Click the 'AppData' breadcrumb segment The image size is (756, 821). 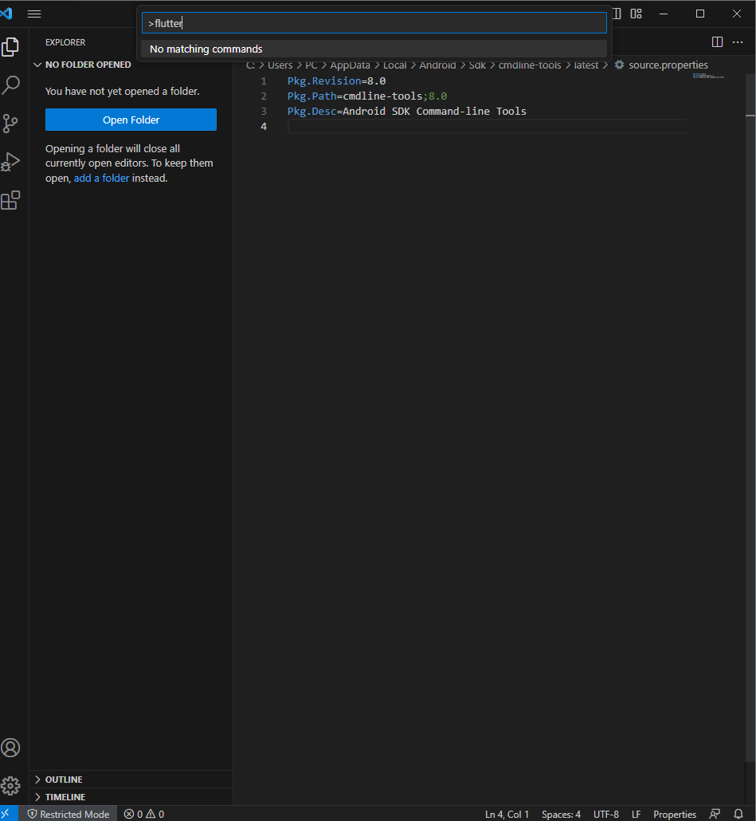[350, 65]
